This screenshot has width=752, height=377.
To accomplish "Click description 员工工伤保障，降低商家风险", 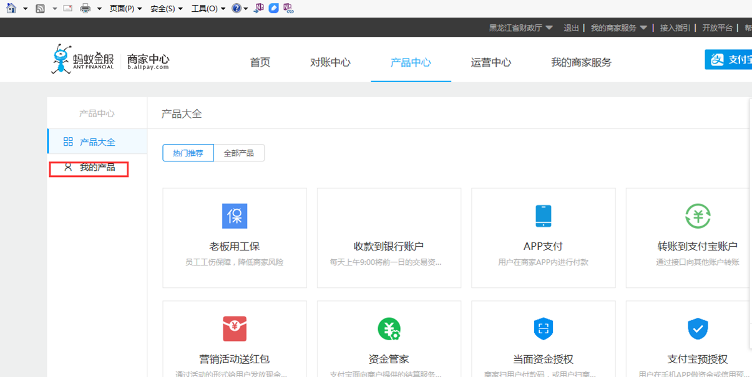I will [234, 262].
